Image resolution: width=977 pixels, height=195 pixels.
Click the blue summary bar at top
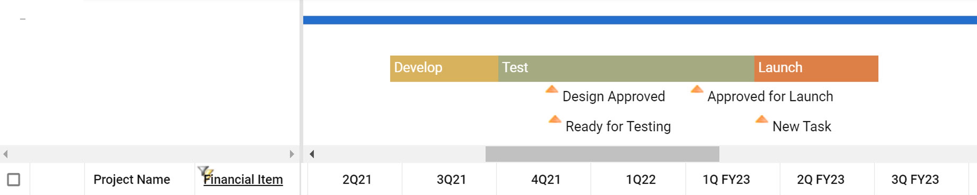click(640, 20)
